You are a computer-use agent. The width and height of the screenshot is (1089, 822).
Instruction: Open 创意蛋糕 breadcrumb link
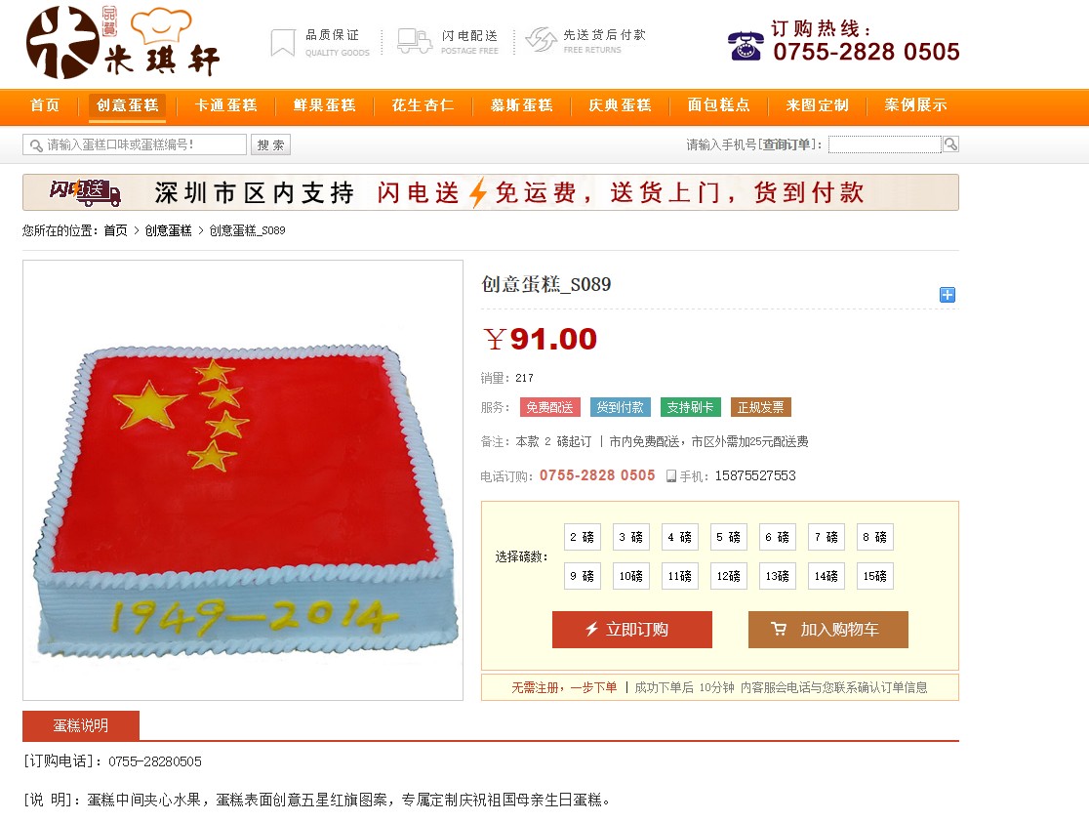168,230
